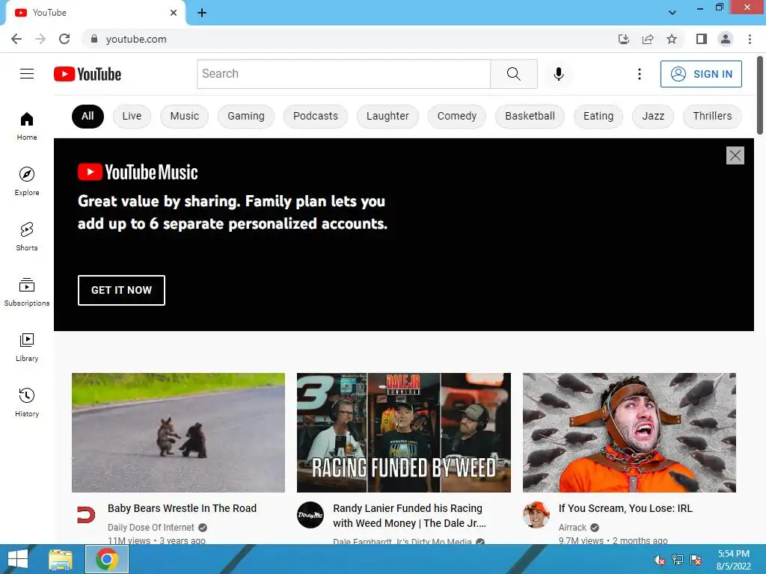Click the GET IT NOW button
766x574 pixels.
coord(121,290)
